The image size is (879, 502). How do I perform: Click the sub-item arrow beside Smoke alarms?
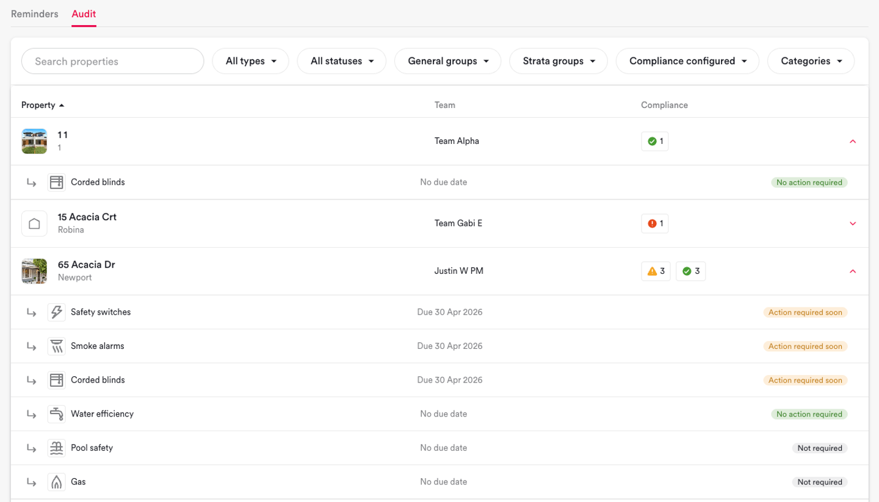(x=32, y=346)
